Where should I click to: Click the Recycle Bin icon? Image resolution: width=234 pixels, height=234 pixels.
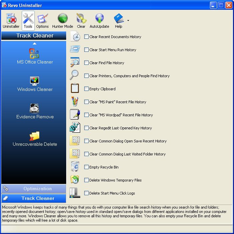coord(75,166)
